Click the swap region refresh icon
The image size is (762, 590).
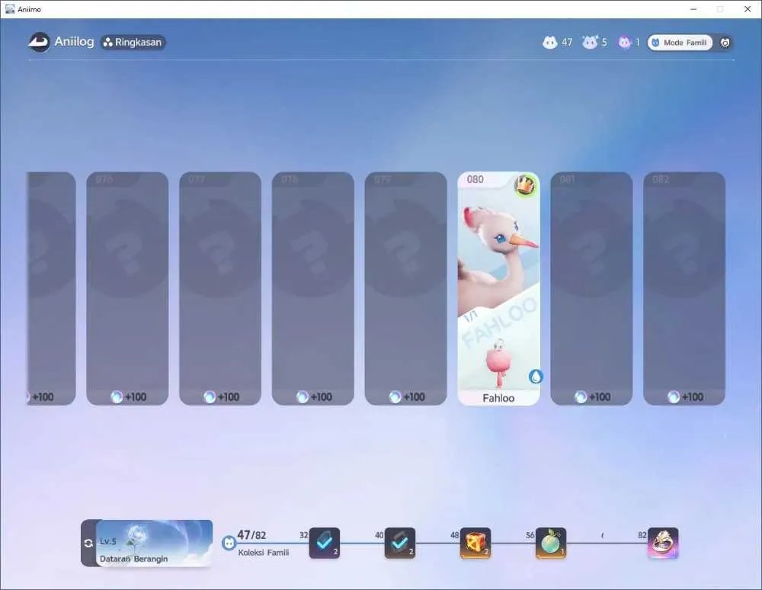coord(88,543)
